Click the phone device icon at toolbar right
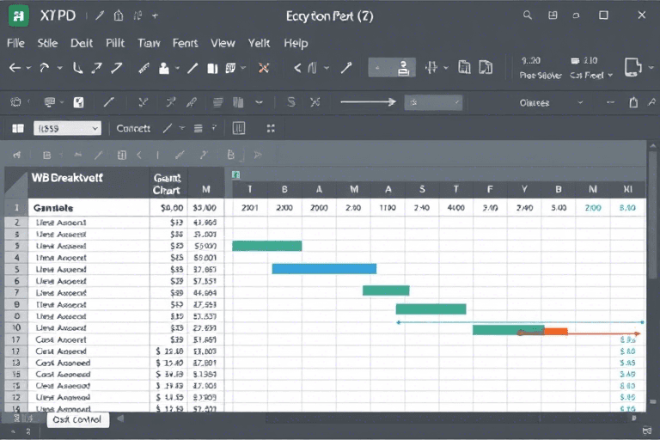The width and height of the screenshot is (660, 440). pyautogui.click(x=633, y=68)
